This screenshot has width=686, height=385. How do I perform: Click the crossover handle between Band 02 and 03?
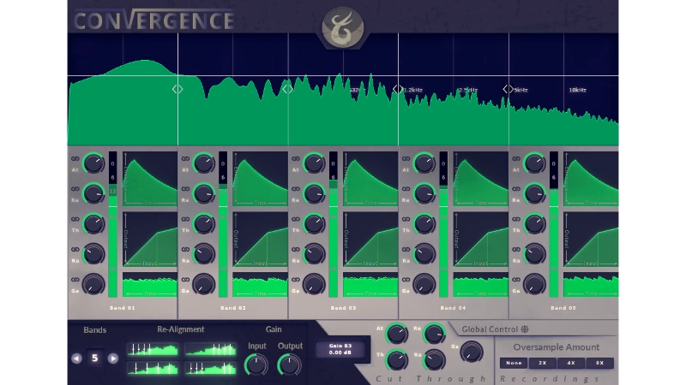(288, 89)
